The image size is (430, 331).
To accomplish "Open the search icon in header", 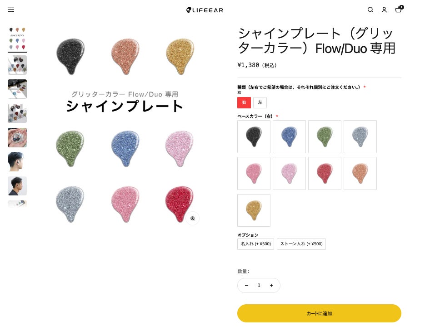I will pos(370,10).
